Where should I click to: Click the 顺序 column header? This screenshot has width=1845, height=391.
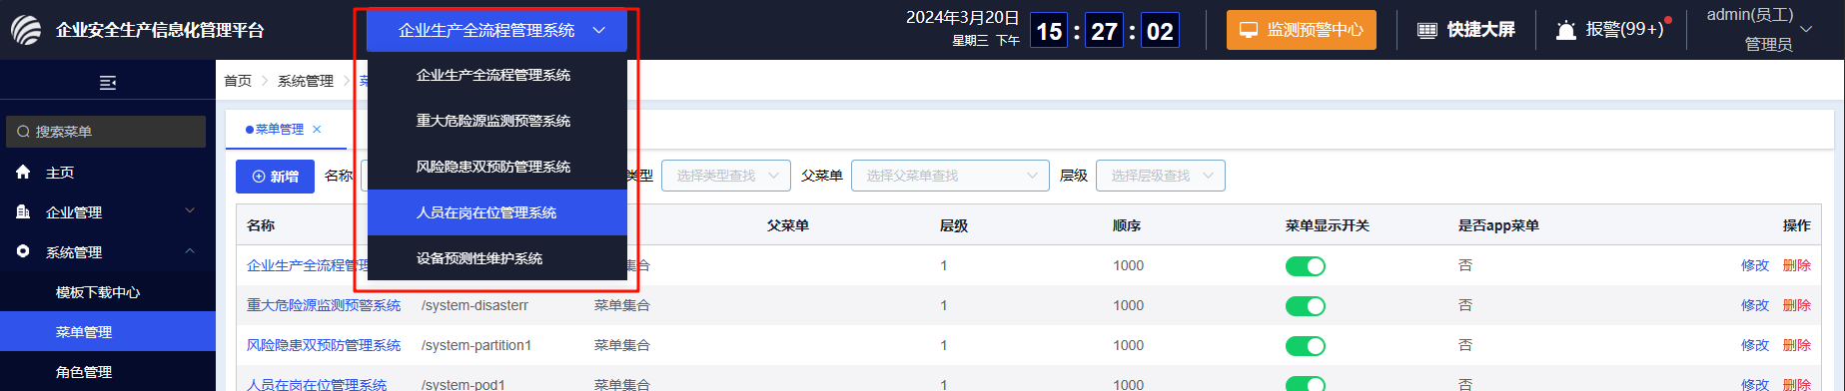tap(1127, 225)
